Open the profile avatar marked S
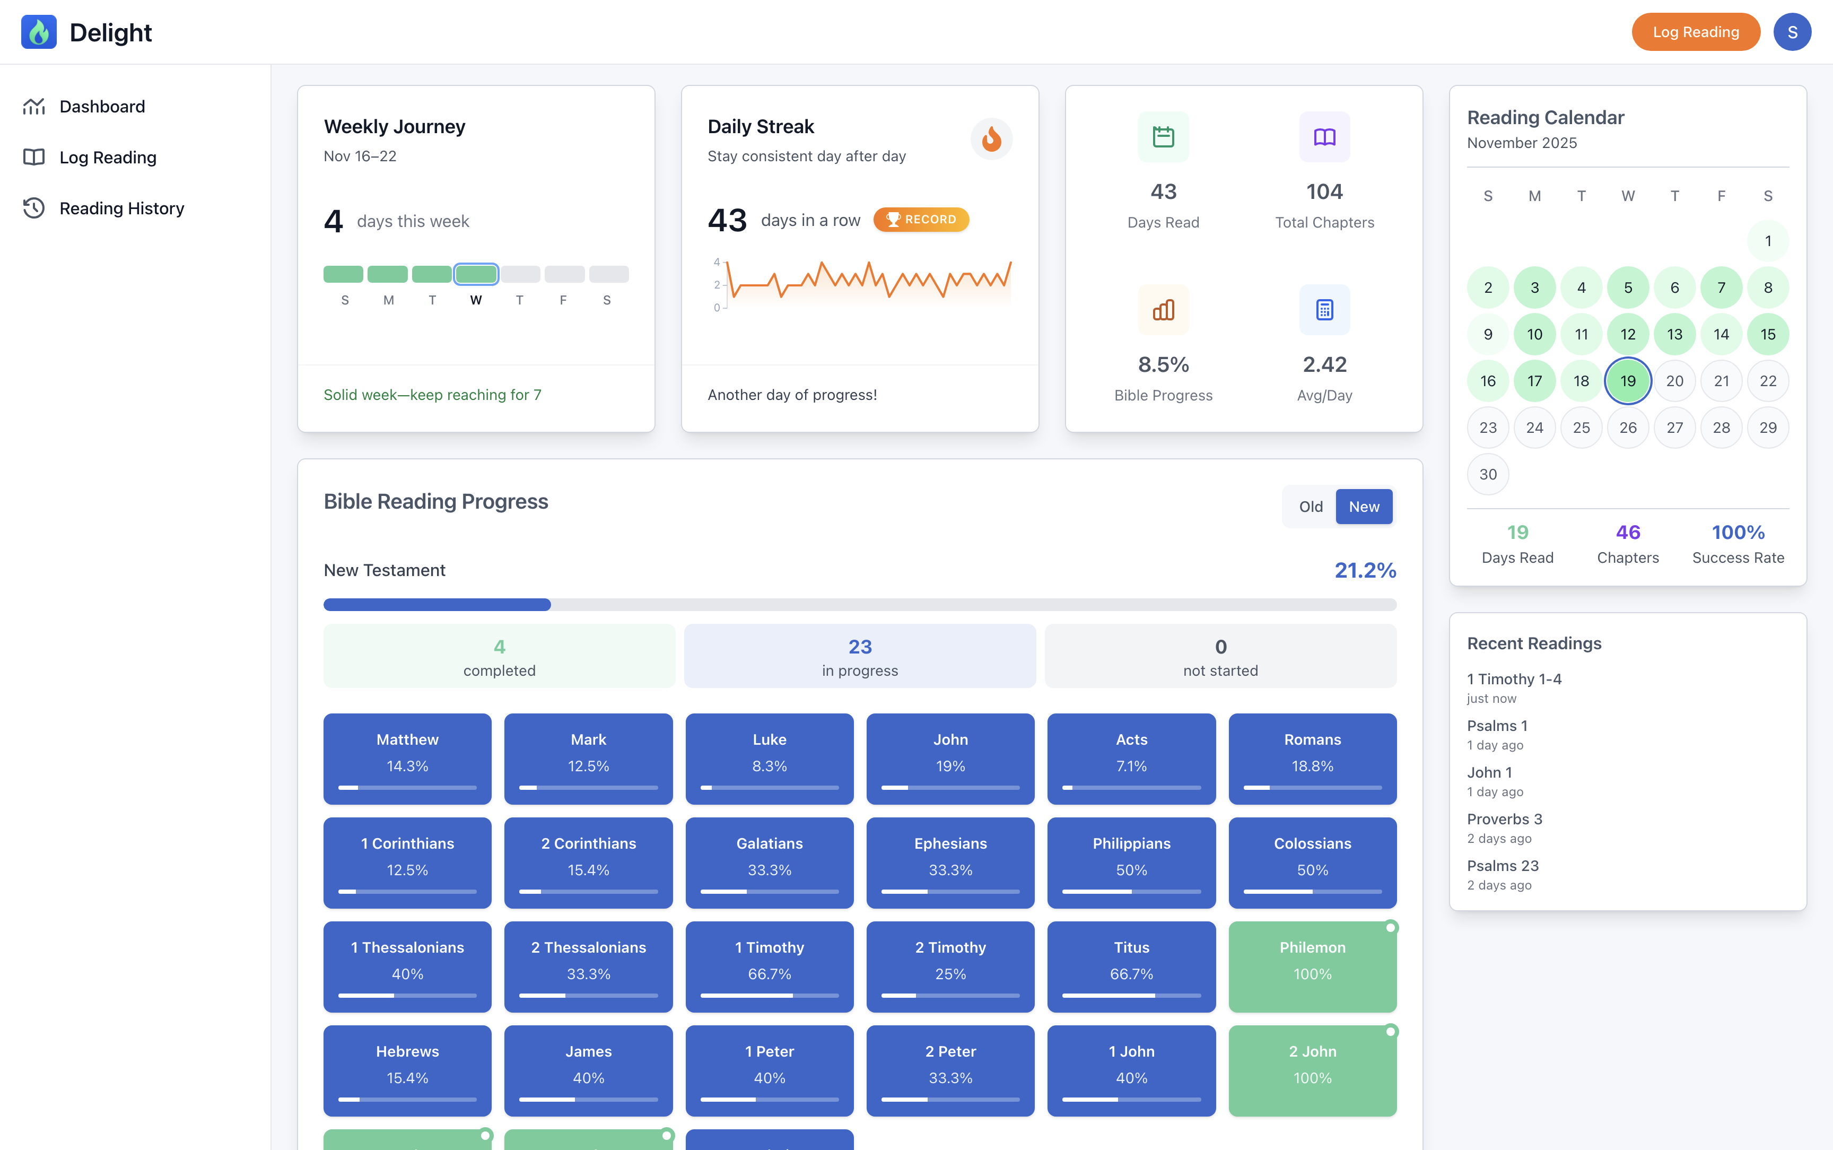This screenshot has width=1833, height=1150. tap(1791, 31)
